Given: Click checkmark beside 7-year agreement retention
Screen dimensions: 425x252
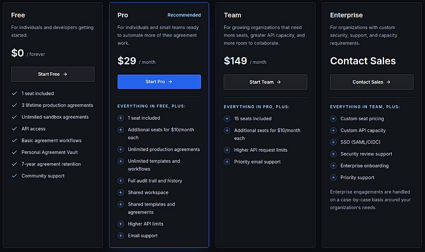Looking at the screenshot, I should [14, 164].
